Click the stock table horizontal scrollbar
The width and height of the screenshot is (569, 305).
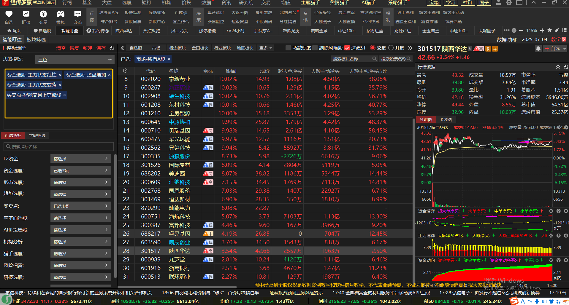click(x=177, y=287)
